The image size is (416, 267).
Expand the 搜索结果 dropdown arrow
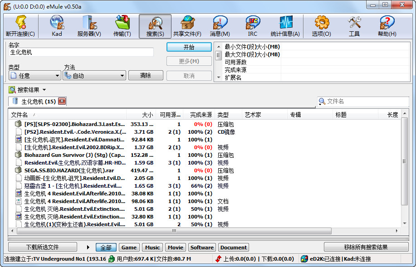[x=44, y=90]
